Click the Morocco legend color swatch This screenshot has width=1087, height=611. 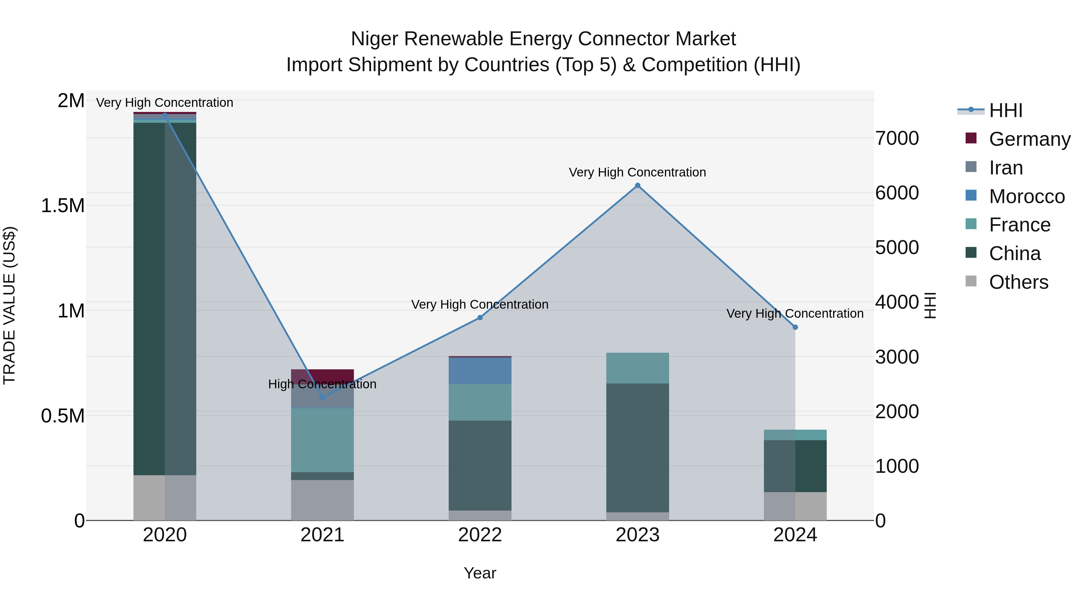click(x=971, y=196)
